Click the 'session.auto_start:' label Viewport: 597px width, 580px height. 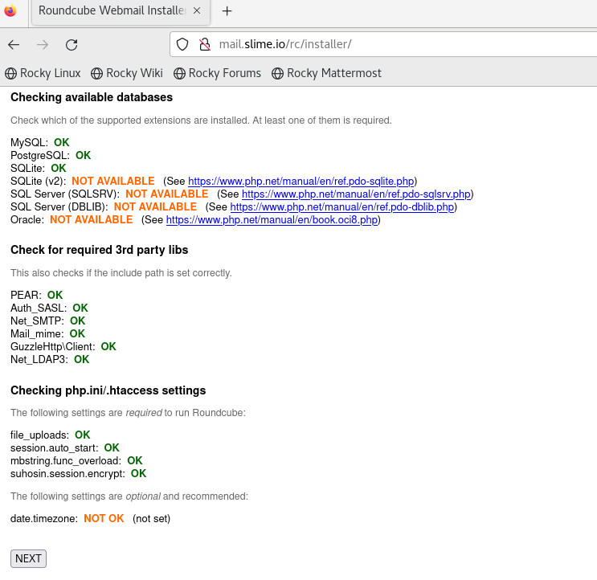[x=55, y=448]
